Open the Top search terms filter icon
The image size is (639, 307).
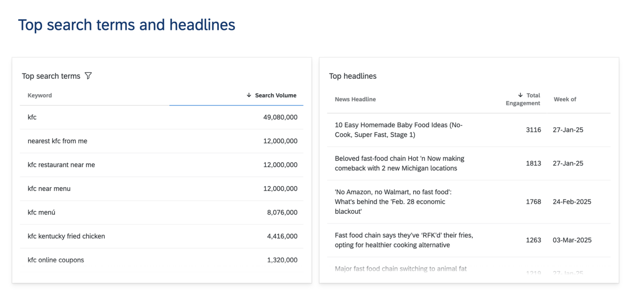point(88,76)
